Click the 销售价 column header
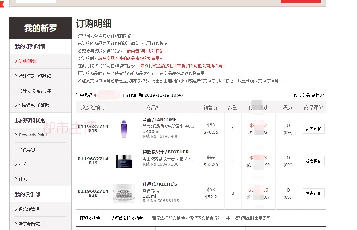This screenshot has height=230, width=357. [211, 107]
